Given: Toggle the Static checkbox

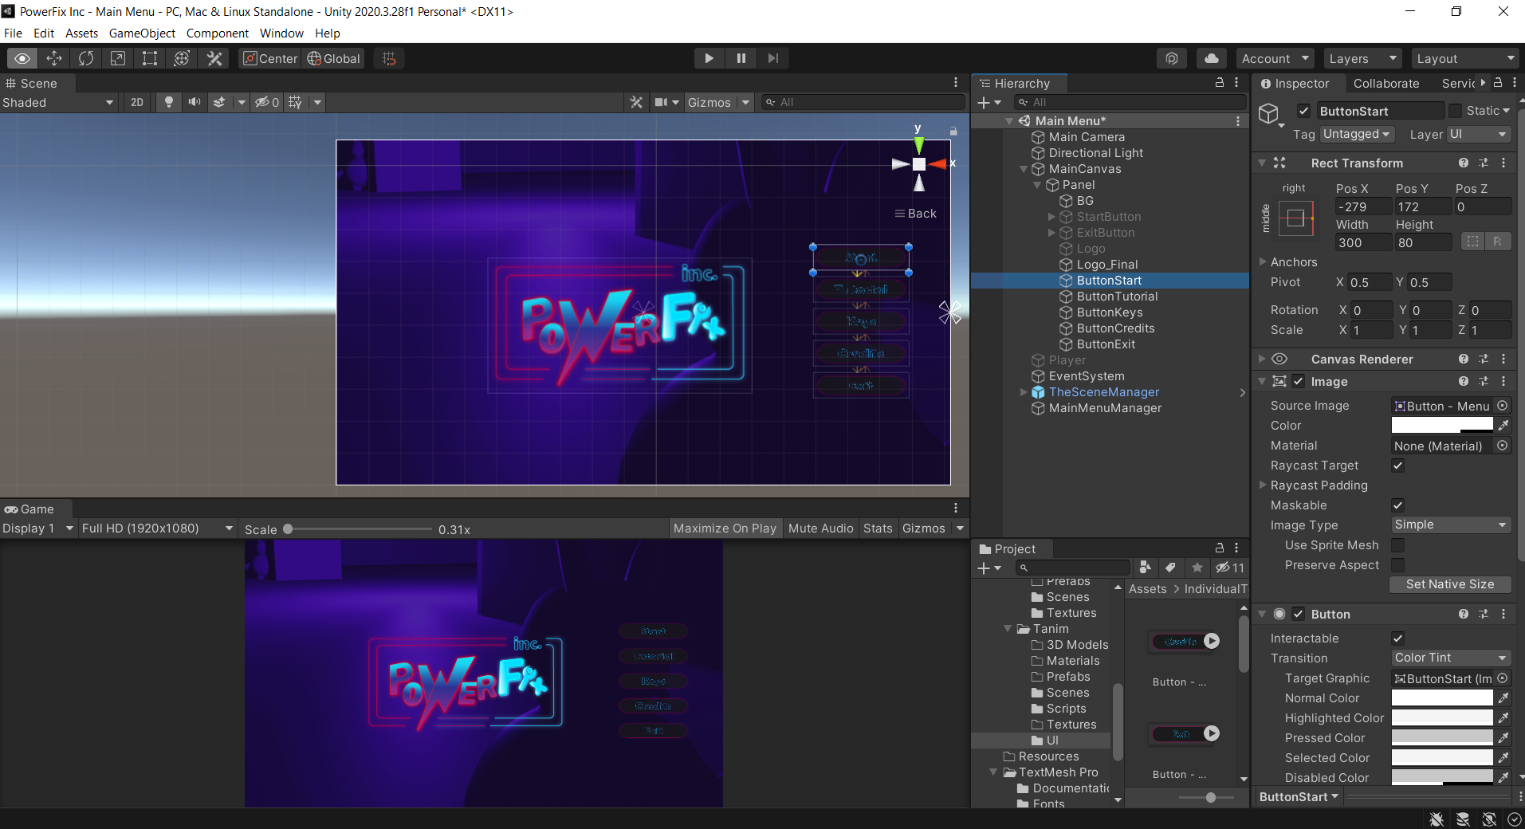Looking at the screenshot, I should click(x=1455, y=111).
